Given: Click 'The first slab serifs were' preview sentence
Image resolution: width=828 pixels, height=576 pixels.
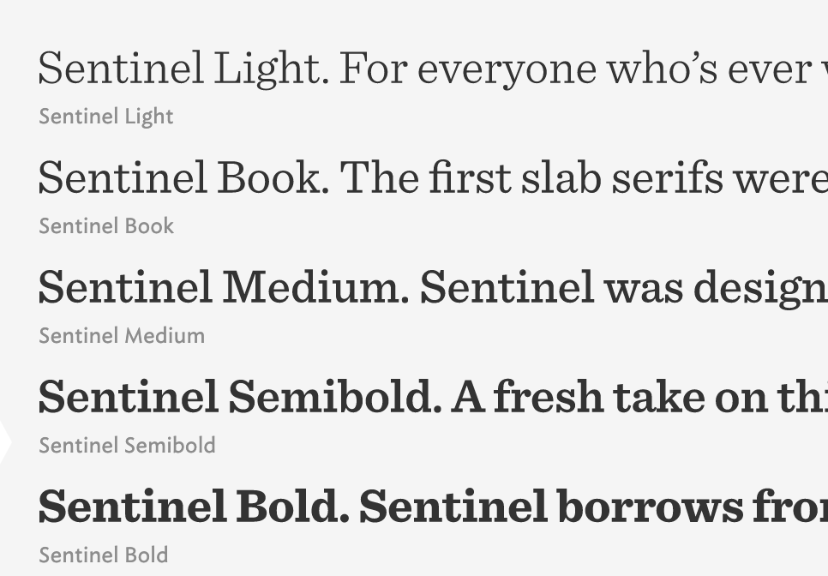Looking at the screenshot, I should pos(585,178).
